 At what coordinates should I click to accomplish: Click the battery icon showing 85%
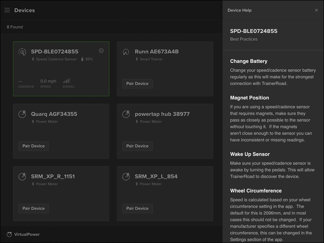(x=82, y=59)
